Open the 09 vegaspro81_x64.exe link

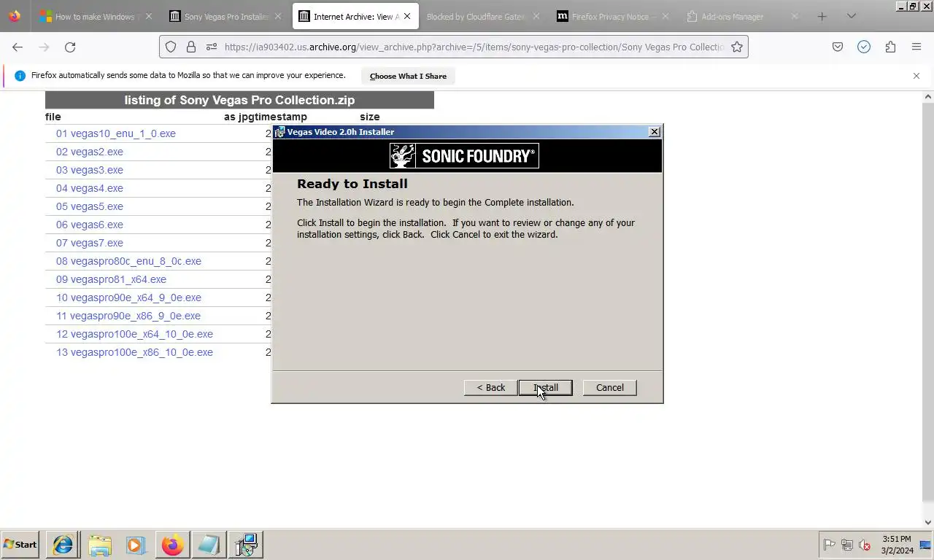[111, 279]
